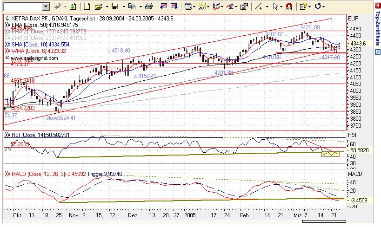This screenshot has height=227, width=381.
Task: Click the copy documents icon
Action: (x=132, y=6)
